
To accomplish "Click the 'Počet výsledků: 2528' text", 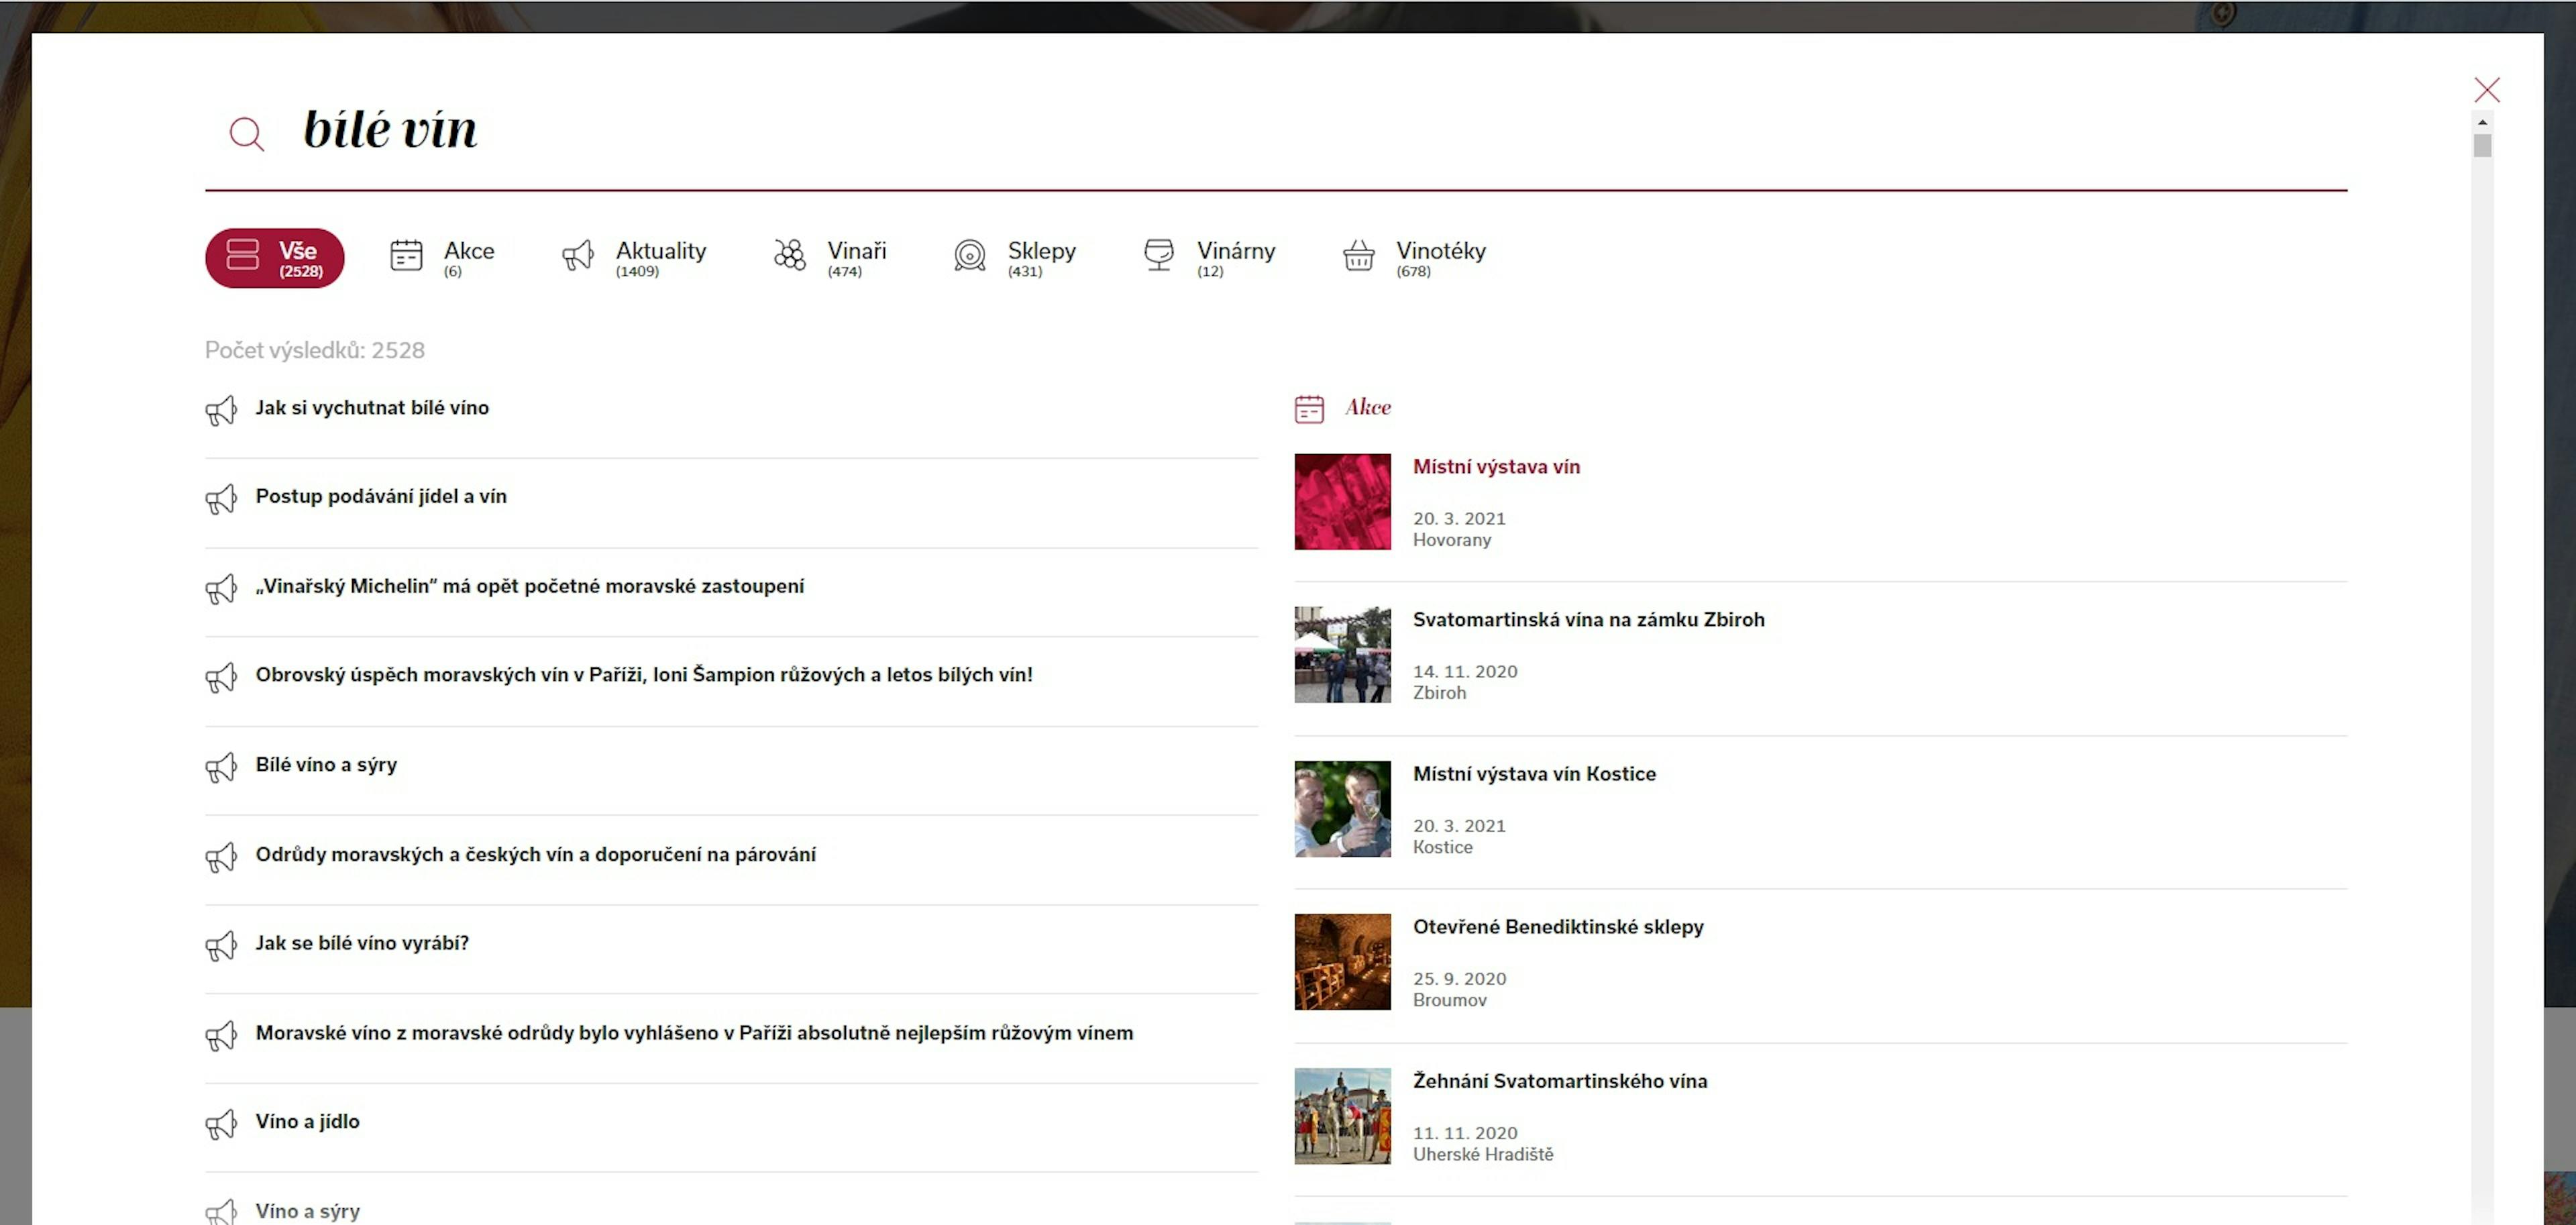I will 315,351.
